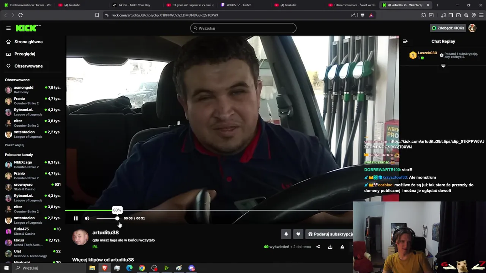Image resolution: width=486 pixels, height=273 pixels.
Task: Collapse the Chat Replay panel
Action: [x=405, y=41]
